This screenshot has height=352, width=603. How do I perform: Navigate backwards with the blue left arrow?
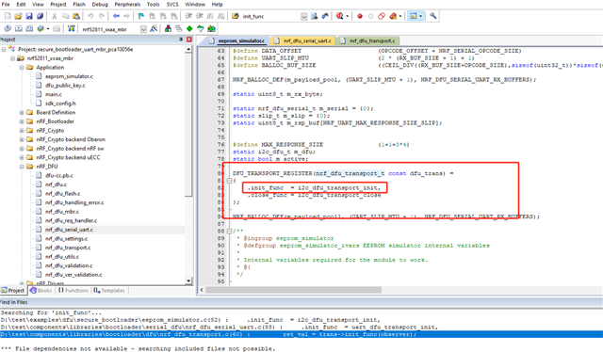point(116,16)
